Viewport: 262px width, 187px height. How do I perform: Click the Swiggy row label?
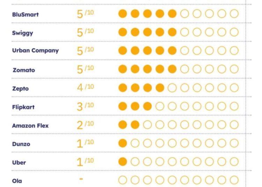point(23,33)
